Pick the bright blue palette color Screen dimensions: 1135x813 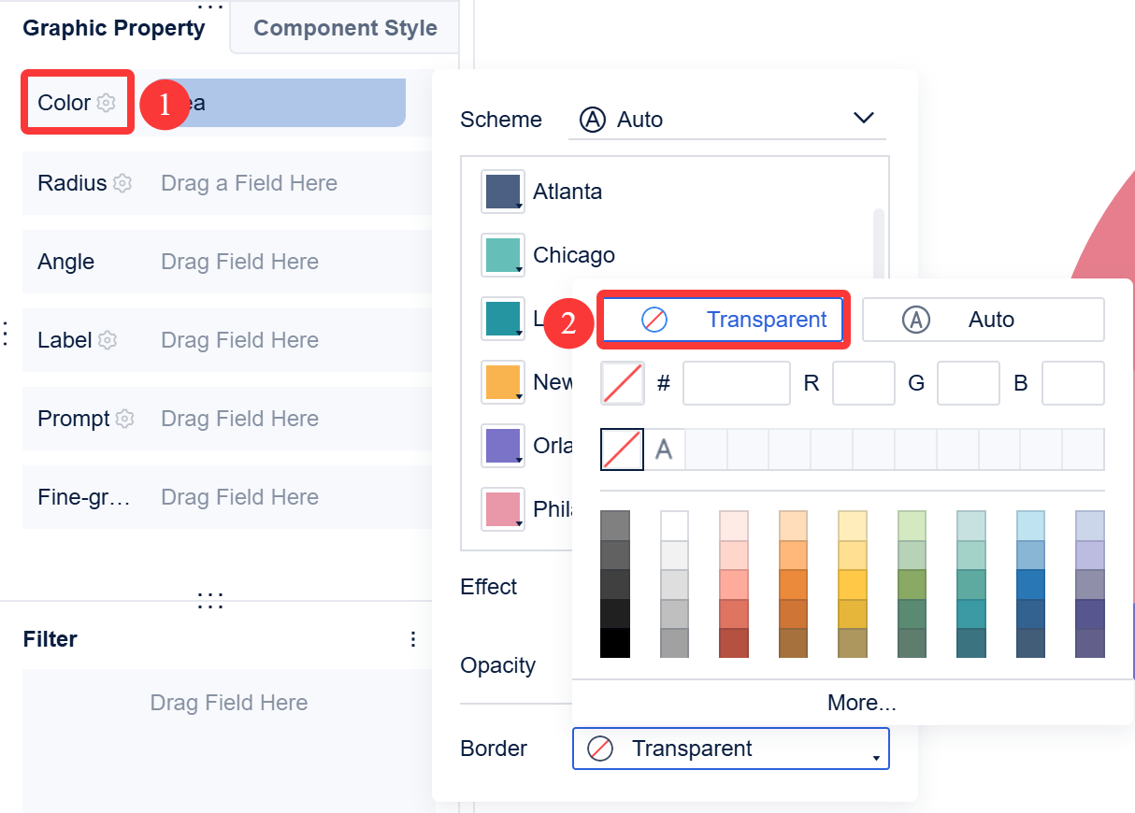click(1030, 584)
